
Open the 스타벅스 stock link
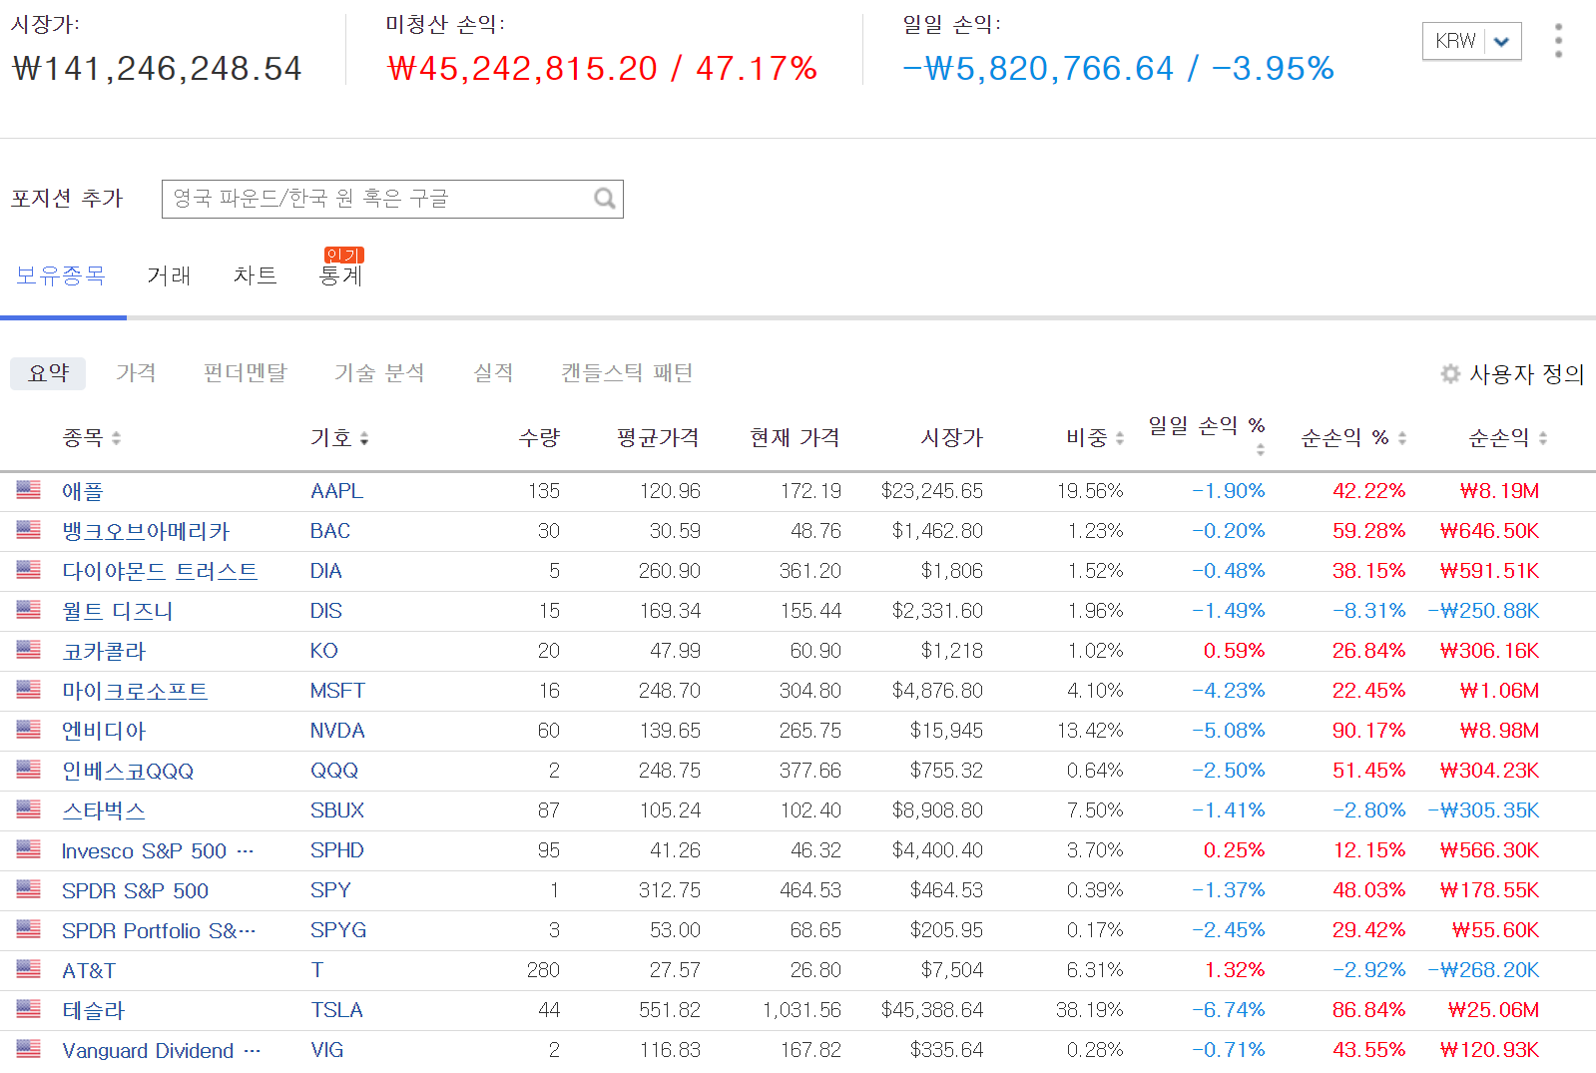[x=104, y=810]
